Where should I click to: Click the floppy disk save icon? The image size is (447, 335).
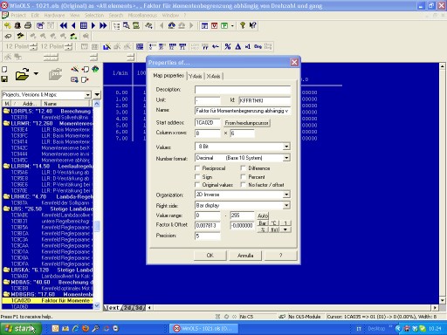pyautogui.click(x=4, y=79)
